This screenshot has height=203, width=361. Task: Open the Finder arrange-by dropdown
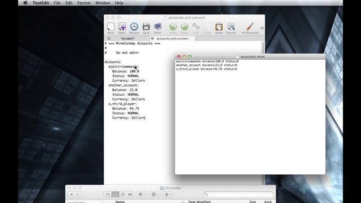coord(168,195)
